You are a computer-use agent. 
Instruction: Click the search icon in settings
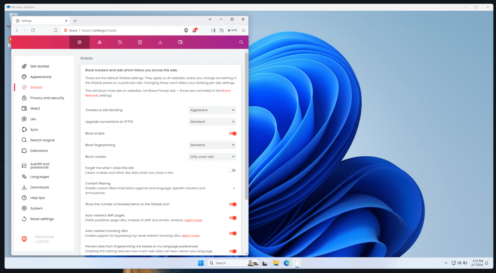tap(241, 42)
